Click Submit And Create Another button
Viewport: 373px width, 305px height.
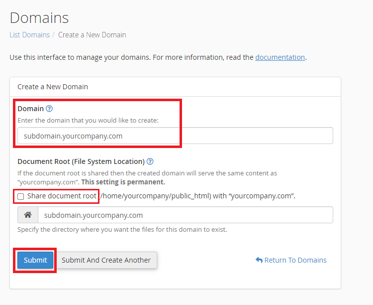click(x=106, y=260)
